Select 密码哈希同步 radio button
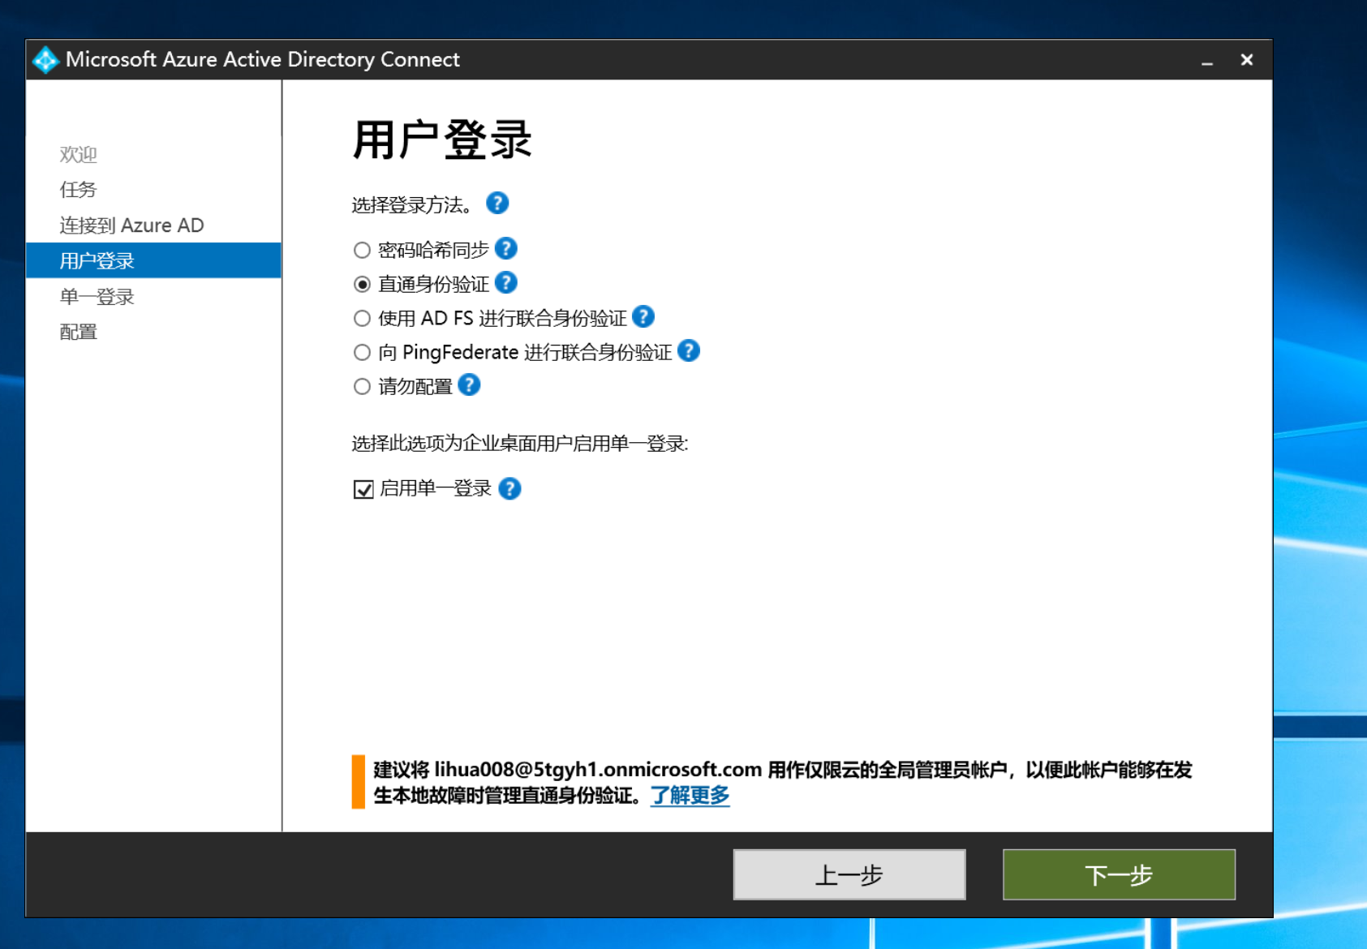The width and height of the screenshot is (1367, 949). coord(362,250)
